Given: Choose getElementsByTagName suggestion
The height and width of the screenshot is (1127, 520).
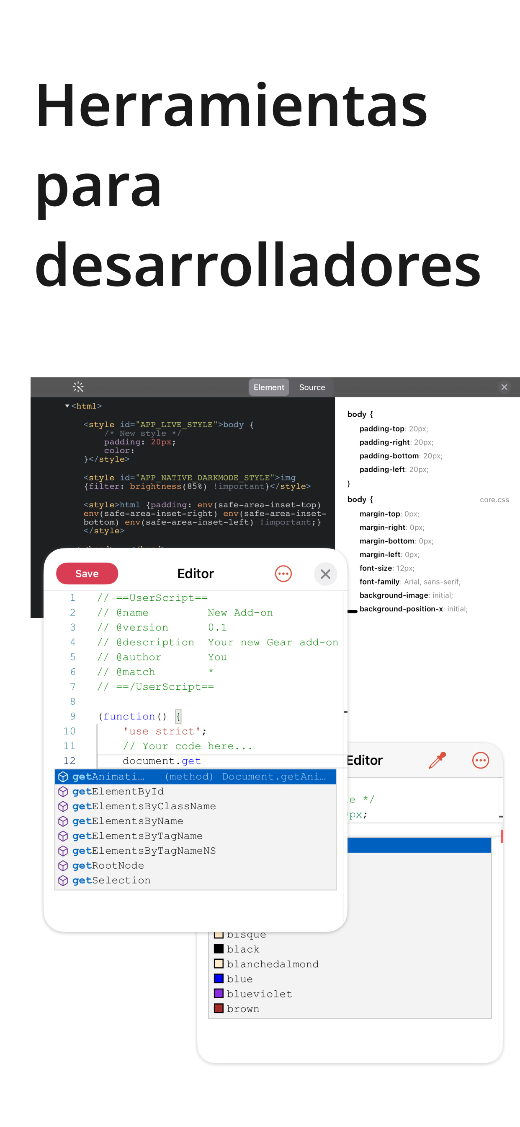Looking at the screenshot, I should pos(196,836).
